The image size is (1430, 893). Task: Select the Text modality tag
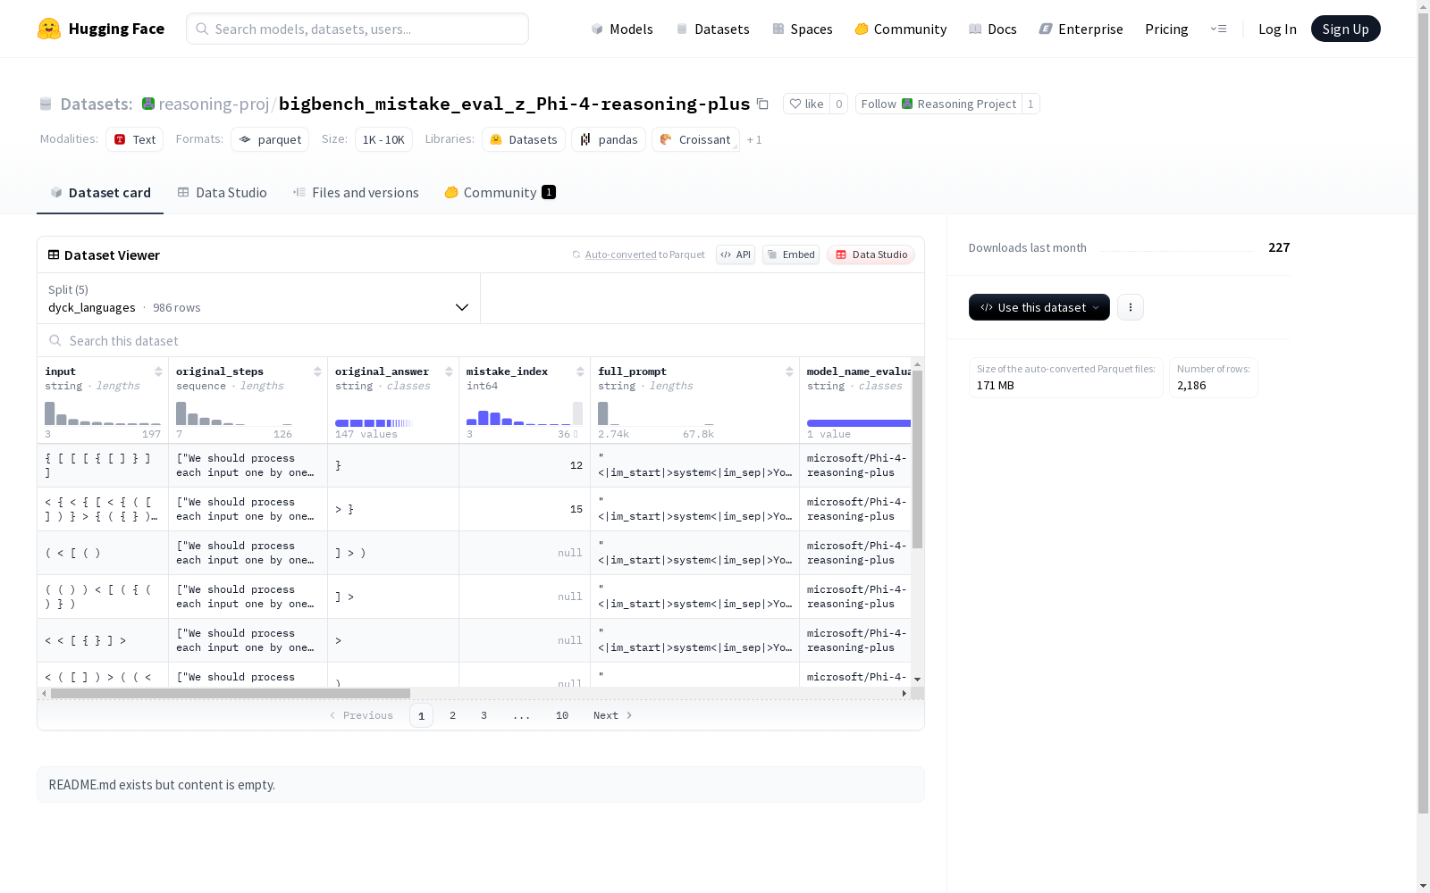135,139
